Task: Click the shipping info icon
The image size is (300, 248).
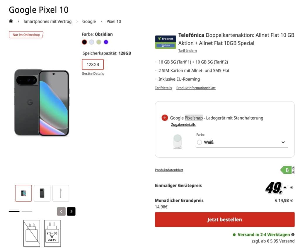Action: [x=293, y=235]
